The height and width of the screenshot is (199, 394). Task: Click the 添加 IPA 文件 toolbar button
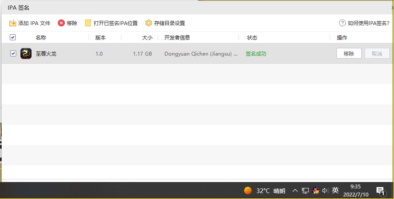coord(30,23)
